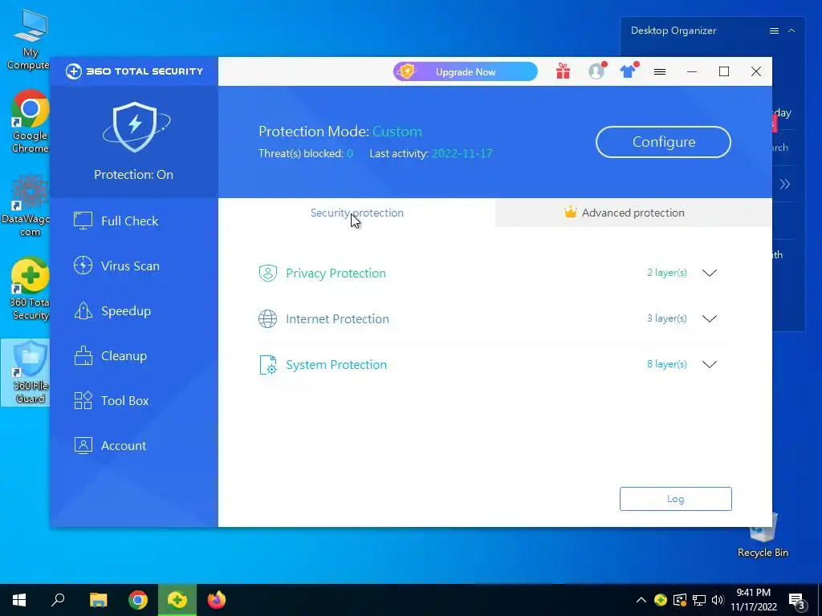
Task: Click the Custom protection mode text
Action: point(397,132)
